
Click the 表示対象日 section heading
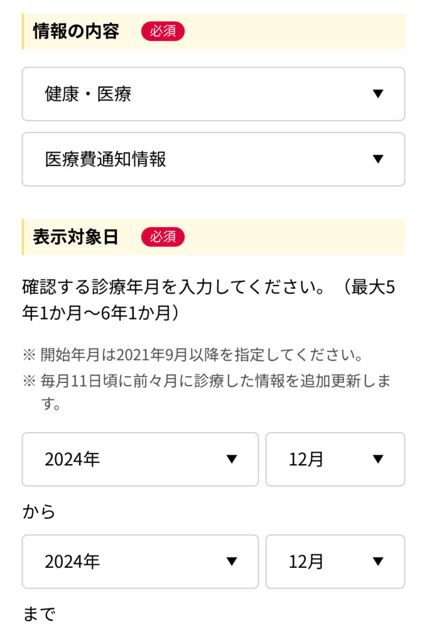click(x=76, y=237)
